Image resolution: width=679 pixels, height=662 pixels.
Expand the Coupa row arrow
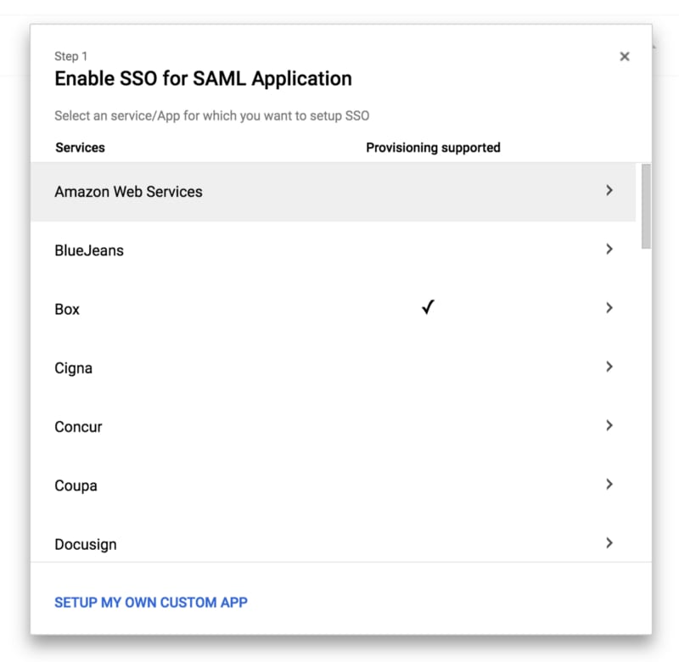609,484
